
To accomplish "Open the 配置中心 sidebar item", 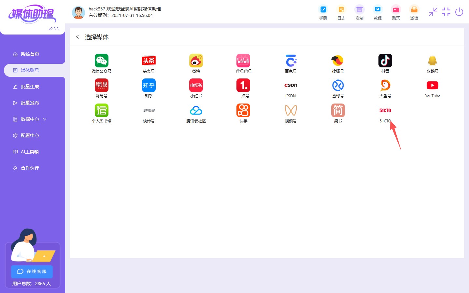I will click(30, 135).
